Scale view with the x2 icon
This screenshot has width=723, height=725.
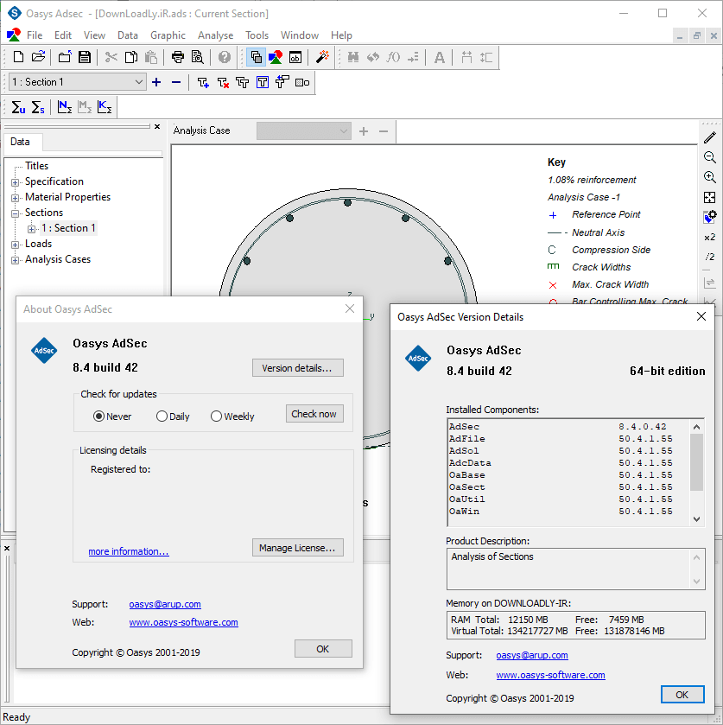tap(709, 237)
